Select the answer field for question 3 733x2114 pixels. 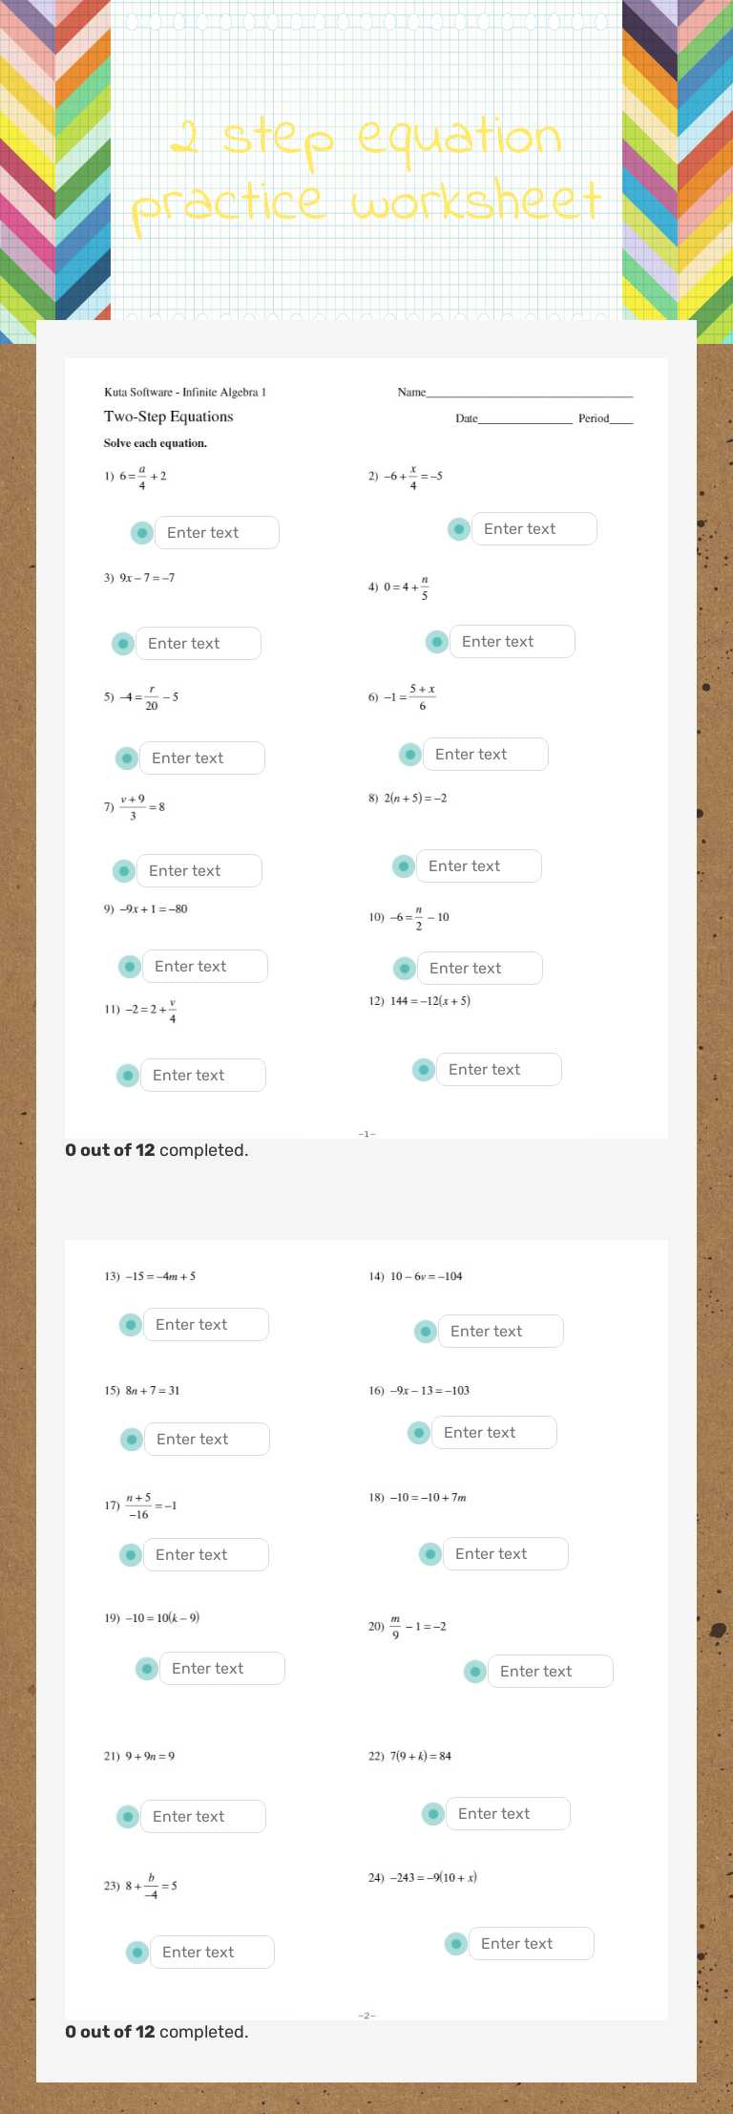click(199, 643)
